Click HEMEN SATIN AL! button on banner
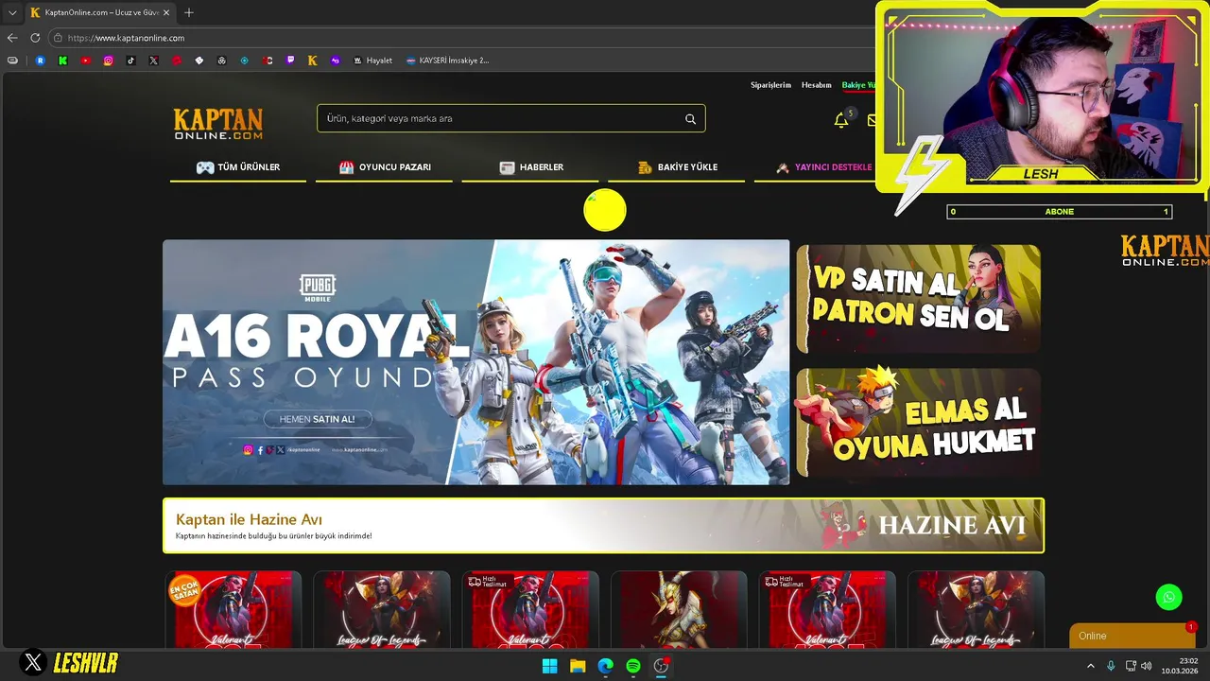Image resolution: width=1210 pixels, height=681 pixels. 318,419
